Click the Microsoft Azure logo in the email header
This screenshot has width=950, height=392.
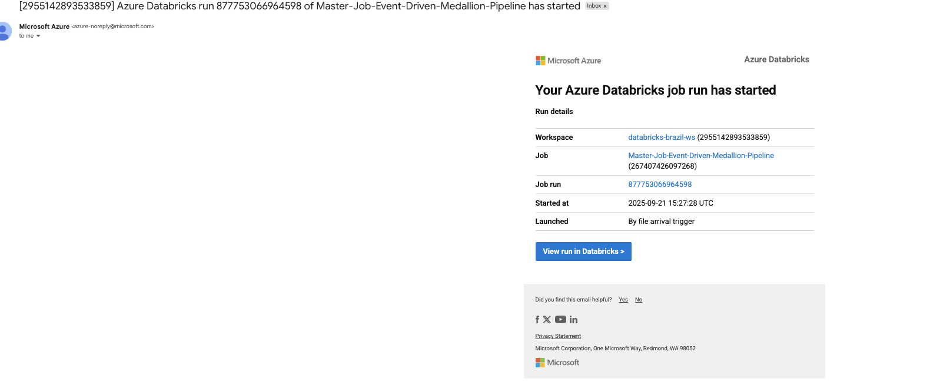coord(568,61)
